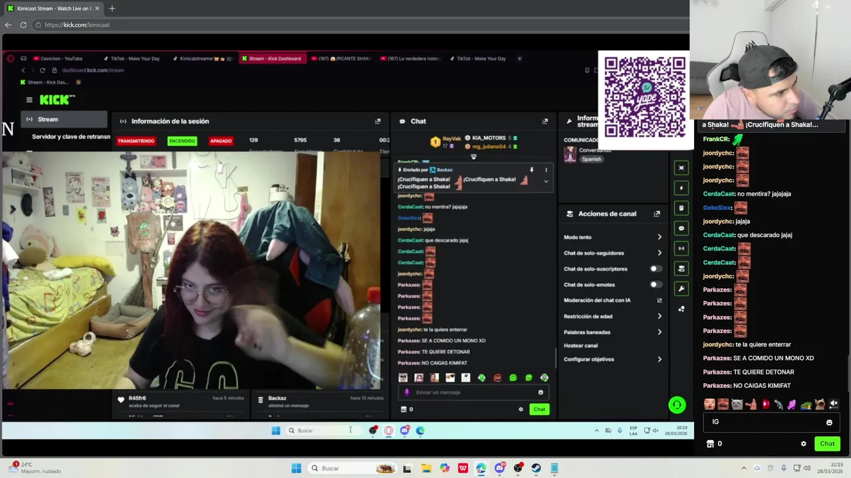Open settings gear beside right Chat button
The height and width of the screenshot is (478, 851).
pos(803,443)
